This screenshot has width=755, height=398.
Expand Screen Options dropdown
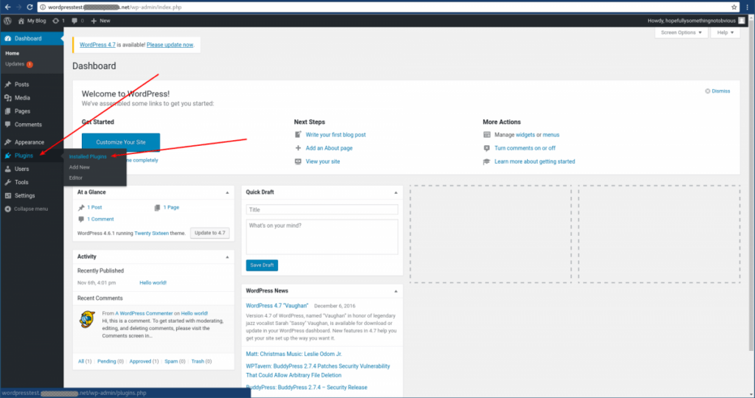point(681,32)
